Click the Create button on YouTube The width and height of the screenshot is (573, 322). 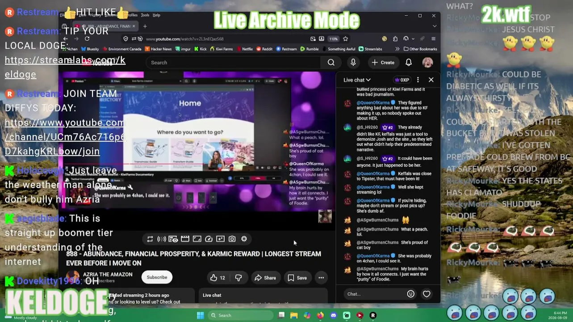point(383,63)
